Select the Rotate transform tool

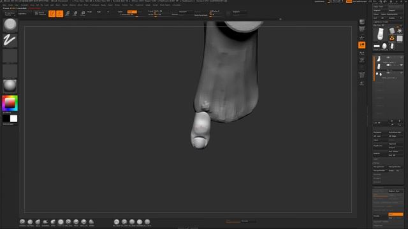coord(83,13)
